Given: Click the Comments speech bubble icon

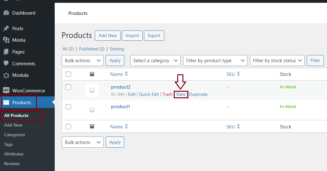Looking at the screenshot, I should (x=6, y=63).
